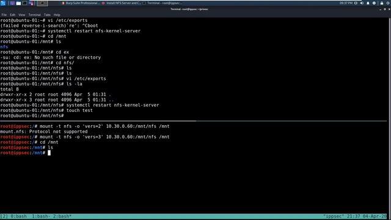Open the Kali applications menu icon

(x=3, y=3)
